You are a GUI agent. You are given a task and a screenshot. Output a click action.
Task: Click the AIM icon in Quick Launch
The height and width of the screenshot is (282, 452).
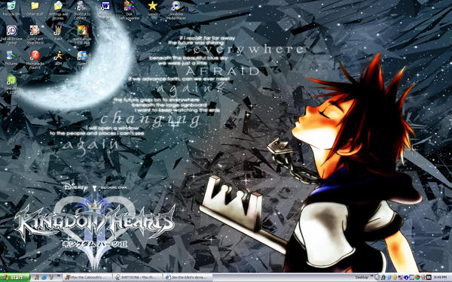[37, 277]
